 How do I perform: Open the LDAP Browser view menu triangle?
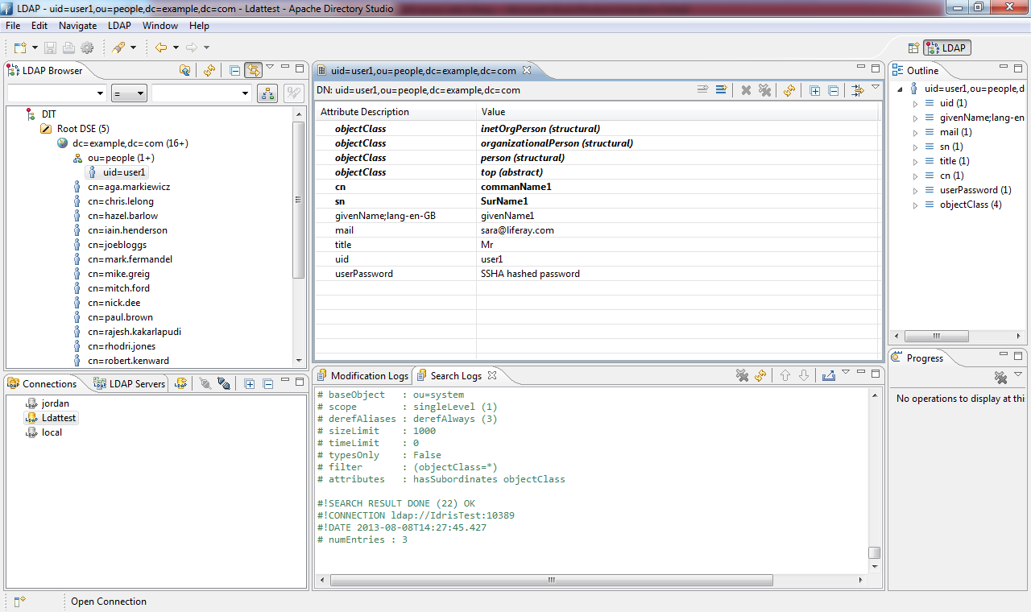point(271,68)
